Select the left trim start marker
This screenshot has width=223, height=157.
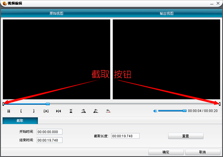point(3,104)
